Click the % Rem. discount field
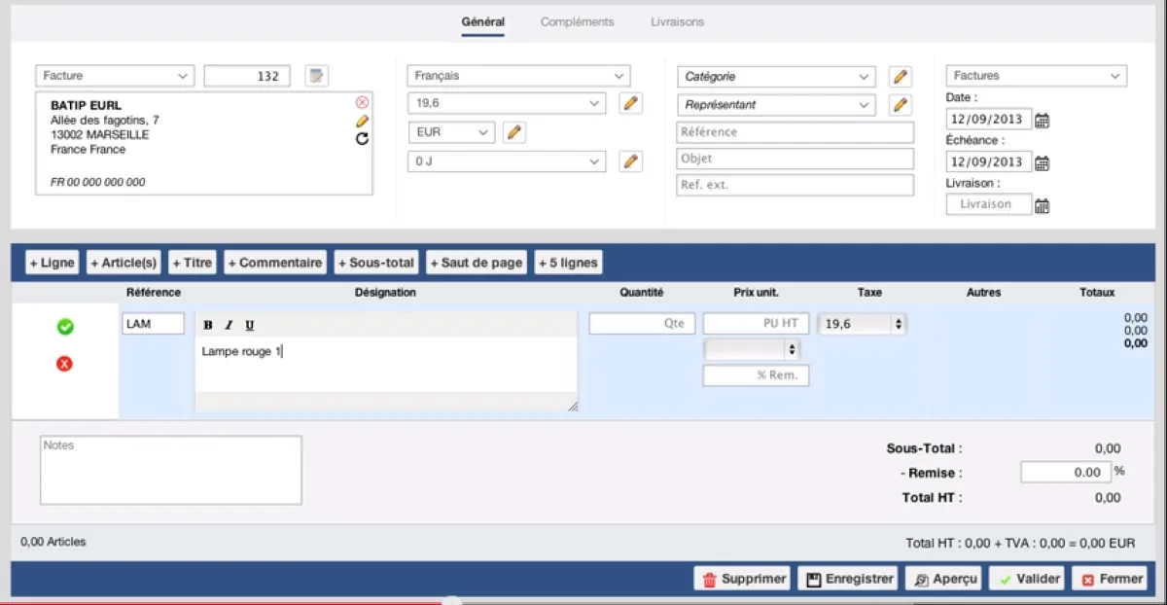1167x605 pixels. 756,375
